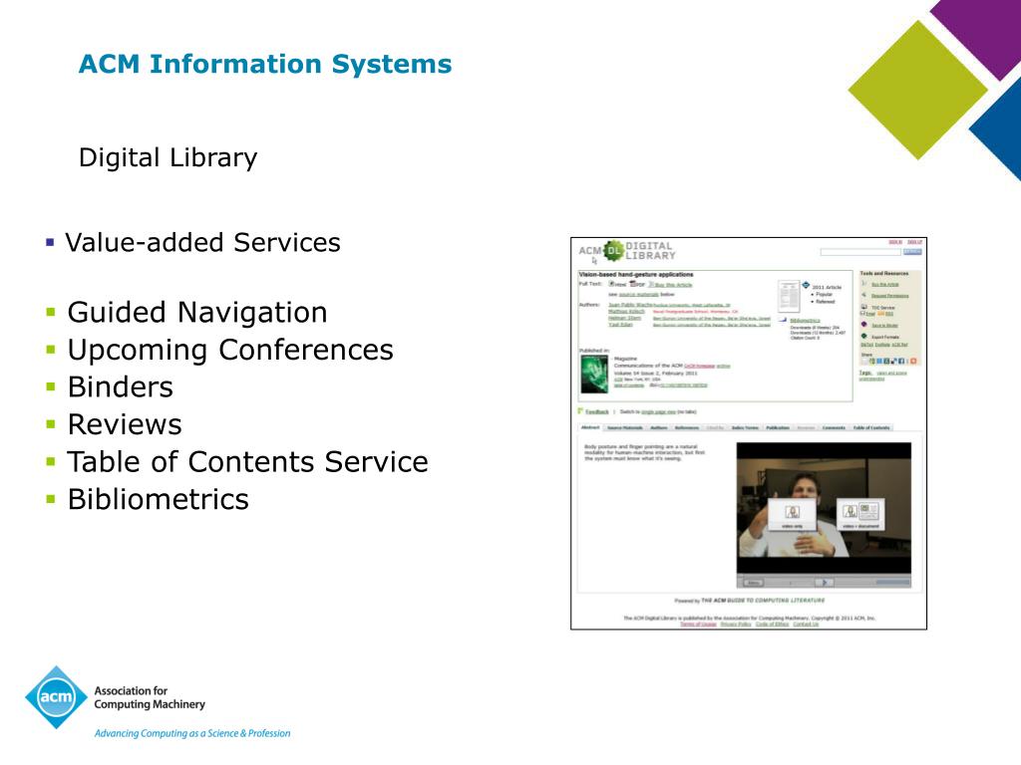Click the Contact Us footer link
Screen dimensions: 1021x765
tap(806, 625)
